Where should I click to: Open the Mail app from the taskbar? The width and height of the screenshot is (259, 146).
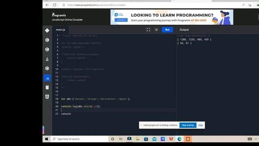click(155, 139)
